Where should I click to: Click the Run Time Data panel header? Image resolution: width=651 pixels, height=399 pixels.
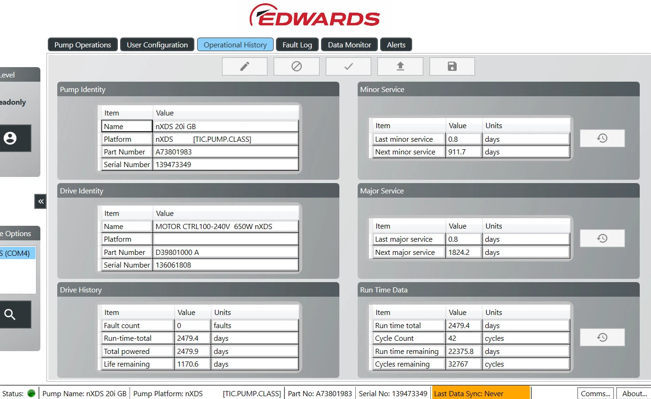498,290
